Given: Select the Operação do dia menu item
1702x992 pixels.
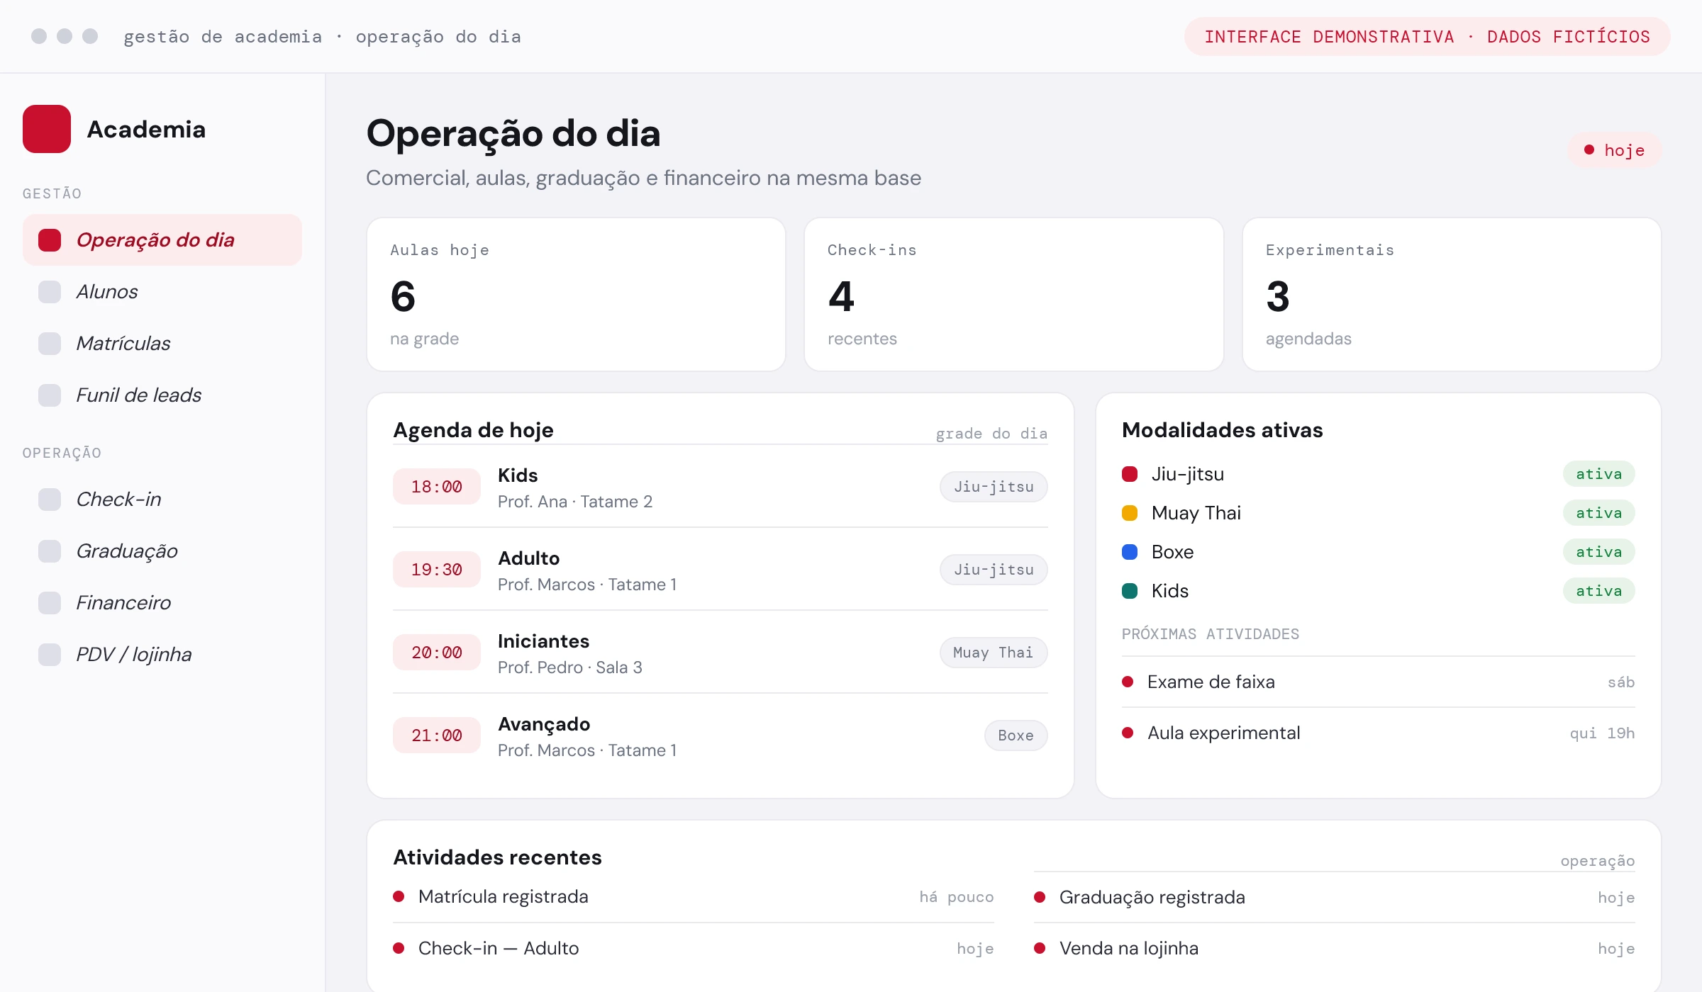Looking at the screenshot, I should (x=162, y=240).
